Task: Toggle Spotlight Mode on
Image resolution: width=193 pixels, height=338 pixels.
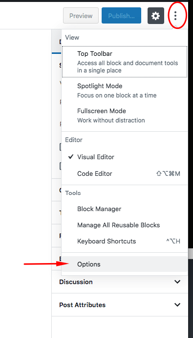Action: coord(125,91)
